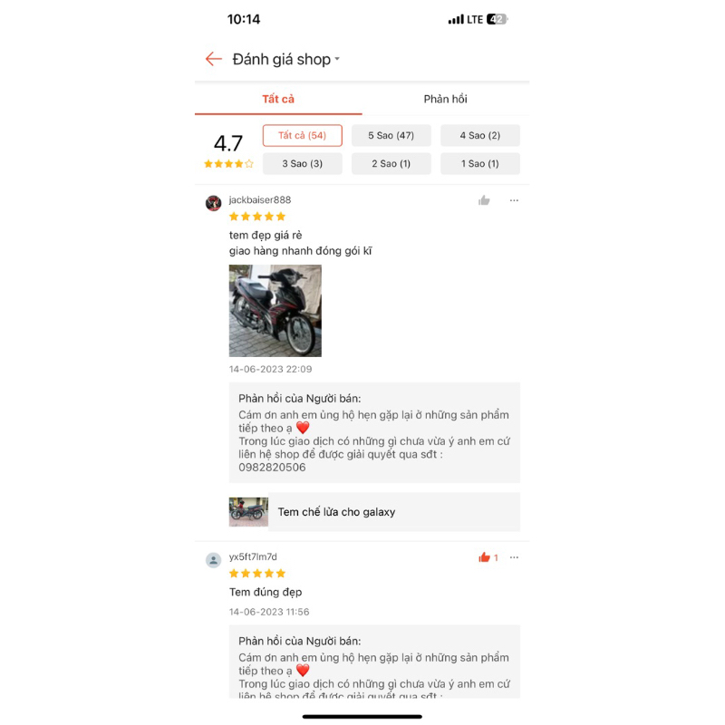
Task: Tap the back arrow icon
Action: coord(214,59)
